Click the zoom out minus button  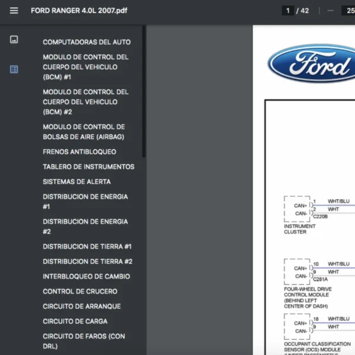330,11
